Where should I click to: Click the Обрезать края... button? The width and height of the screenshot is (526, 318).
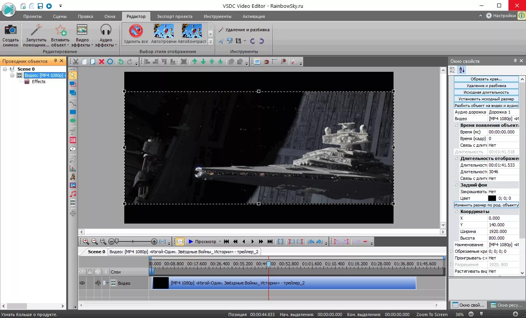point(486,79)
